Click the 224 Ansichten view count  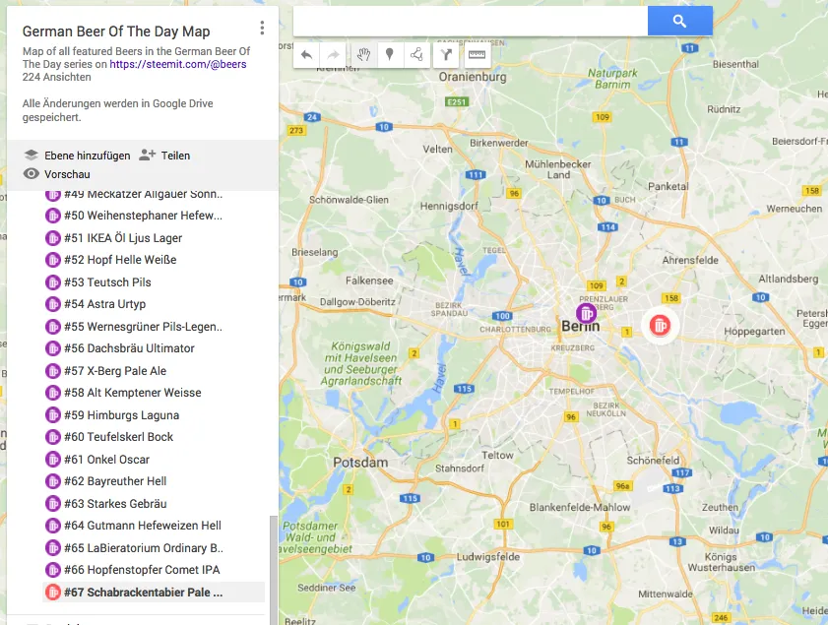56,77
